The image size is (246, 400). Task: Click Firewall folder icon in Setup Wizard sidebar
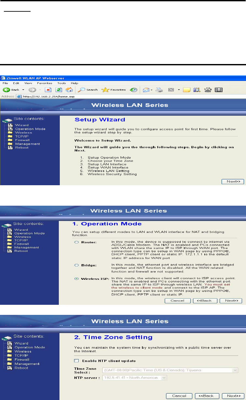point(10,140)
